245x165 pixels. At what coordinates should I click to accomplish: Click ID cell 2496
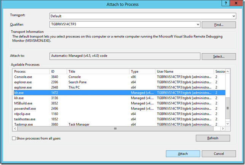pos(54,109)
